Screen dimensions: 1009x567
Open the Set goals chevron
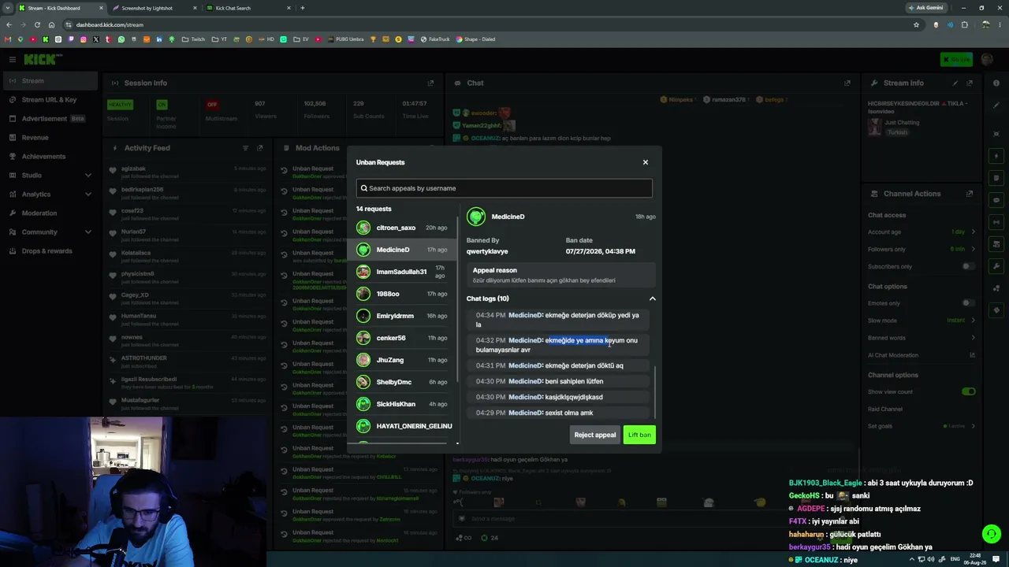coord(973,426)
